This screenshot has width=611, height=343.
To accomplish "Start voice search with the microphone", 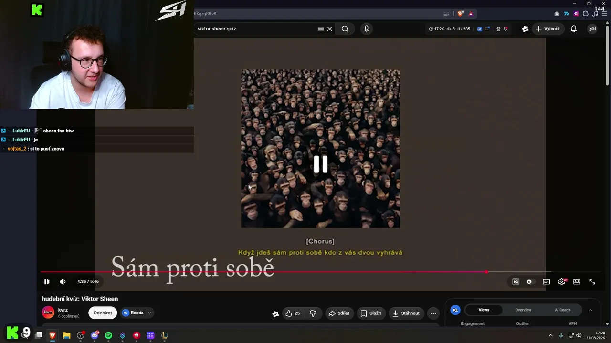I will tap(366, 29).
